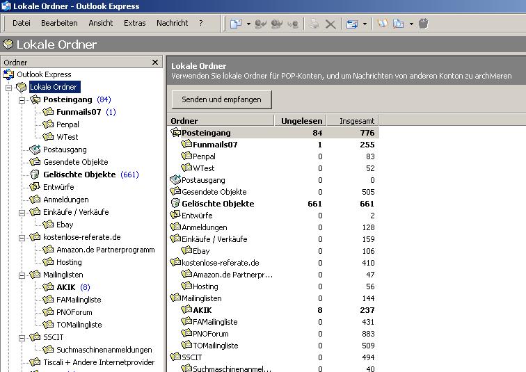Screen dimensions: 526x372
Task: Open Posteingang row in folder list
Action: click(273, 133)
